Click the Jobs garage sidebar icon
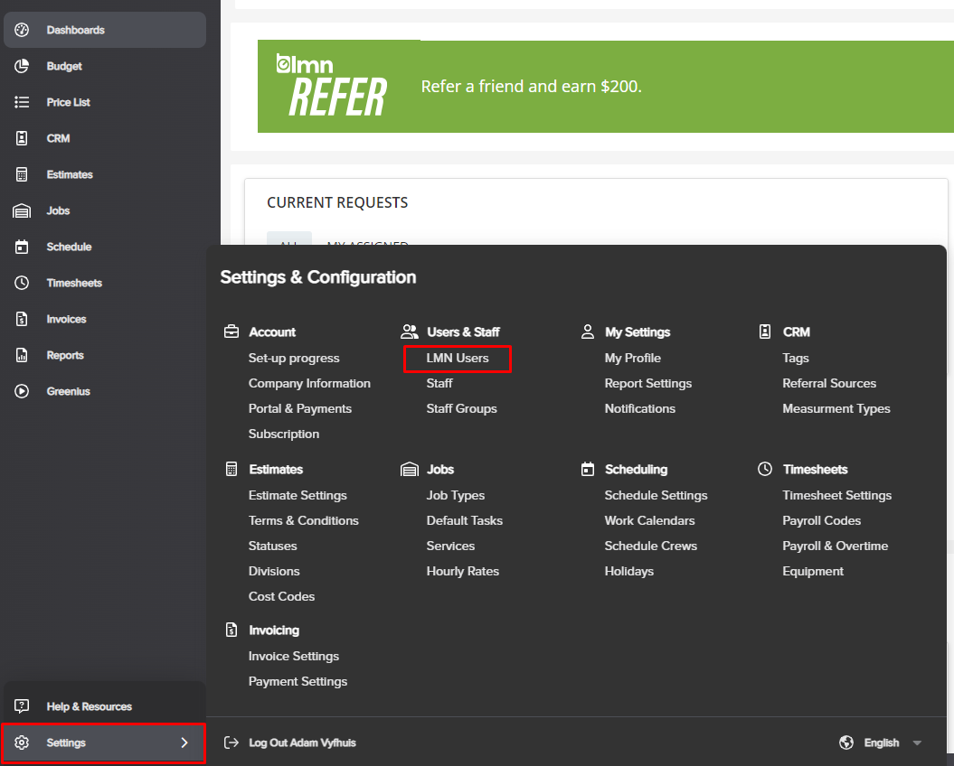 click(x=22, y=210)
